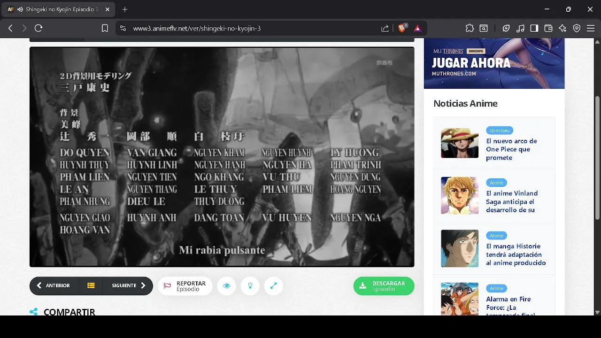Click the browser forward arrow

24,28
